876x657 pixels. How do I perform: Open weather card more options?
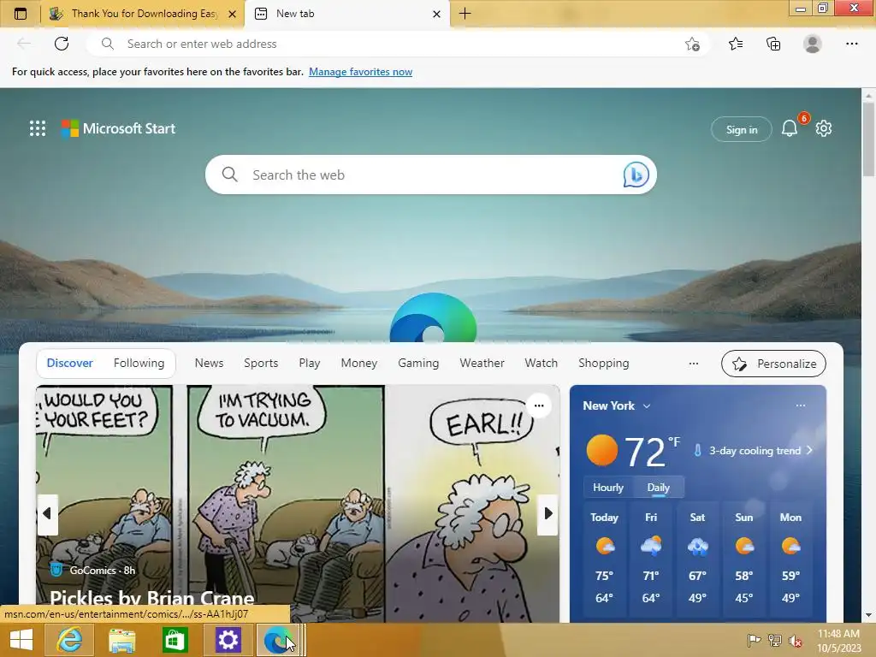coord(800,405)
